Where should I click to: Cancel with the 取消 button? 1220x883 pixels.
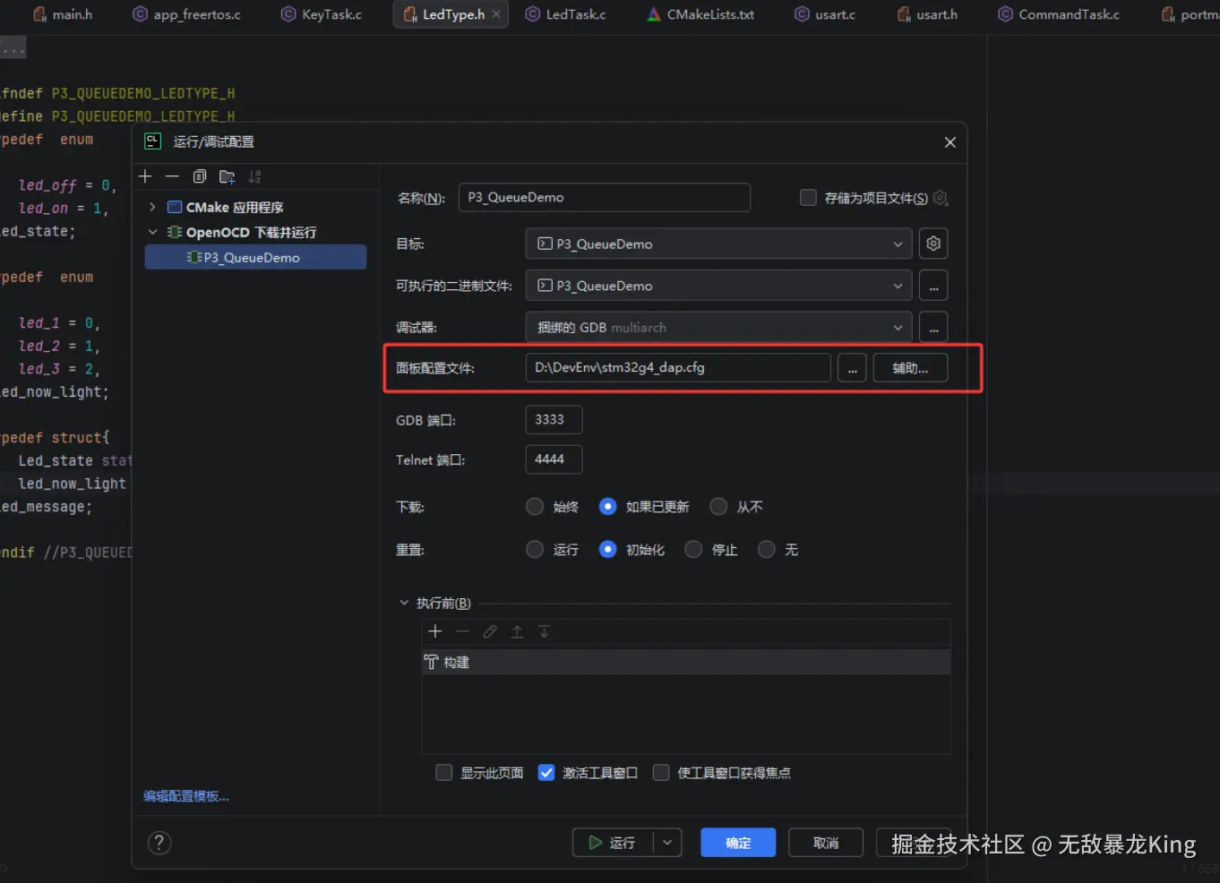[x=826, y=843]
